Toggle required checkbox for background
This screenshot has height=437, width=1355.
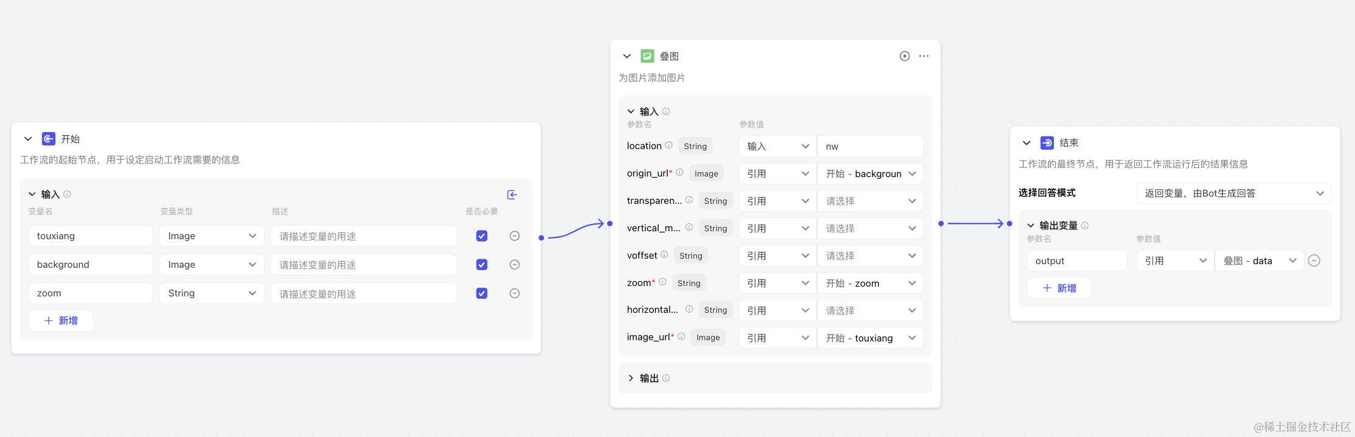(481, 264)
